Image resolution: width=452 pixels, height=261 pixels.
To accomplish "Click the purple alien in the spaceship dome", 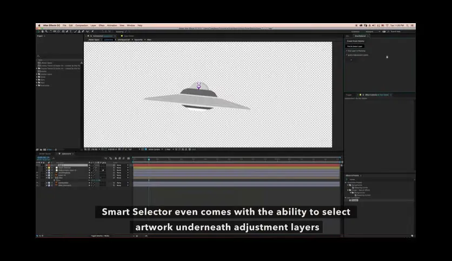I will (198, 86).
